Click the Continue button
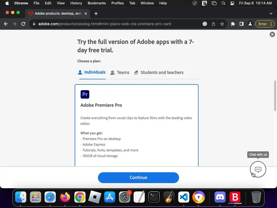The width and height of the screenshot is (277, 208). point(138,178)
